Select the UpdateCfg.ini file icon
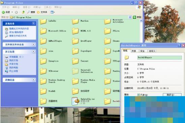The height and width of the screenshot is (123, 185). tap(75, 101)
